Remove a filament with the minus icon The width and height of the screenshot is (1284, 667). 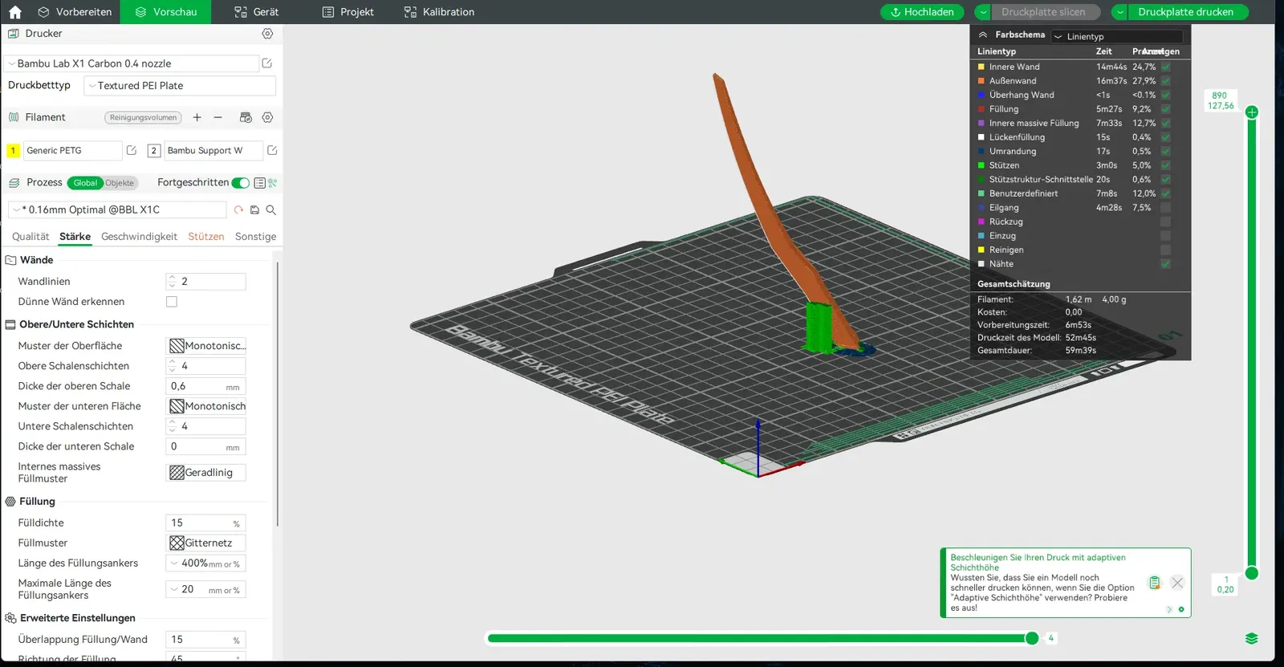tap(217, 117)
